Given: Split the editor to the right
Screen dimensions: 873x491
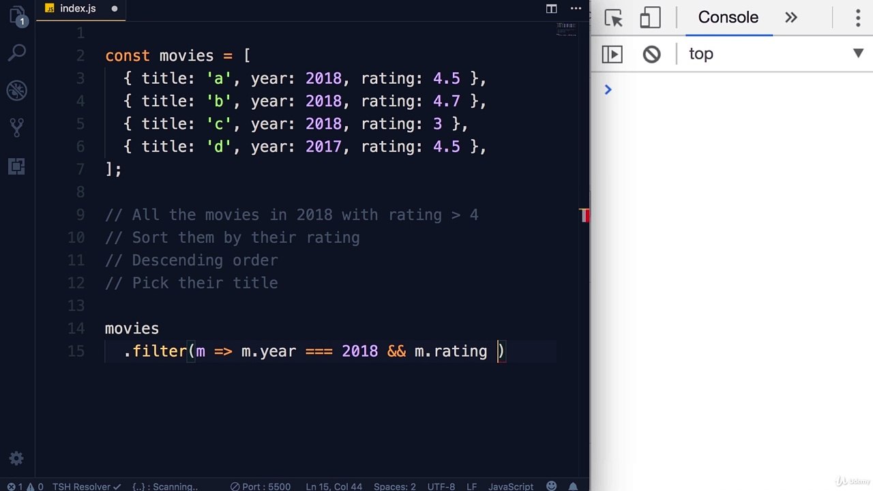Looking at the screenshot, I should [551, 9].
